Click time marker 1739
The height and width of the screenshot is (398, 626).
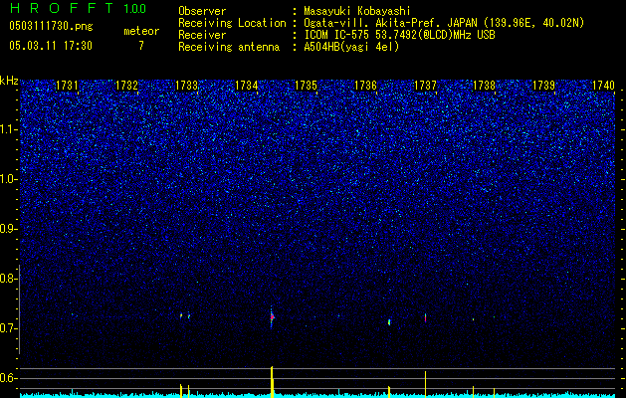[544, 86]
